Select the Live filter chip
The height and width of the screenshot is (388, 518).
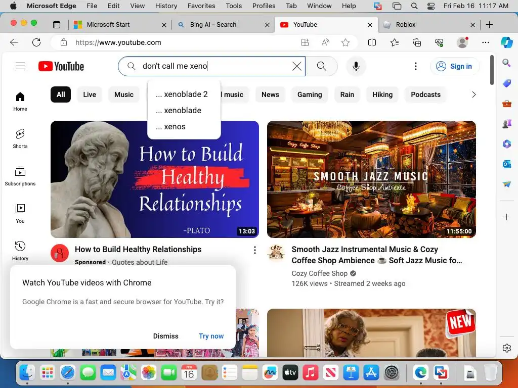90,94
